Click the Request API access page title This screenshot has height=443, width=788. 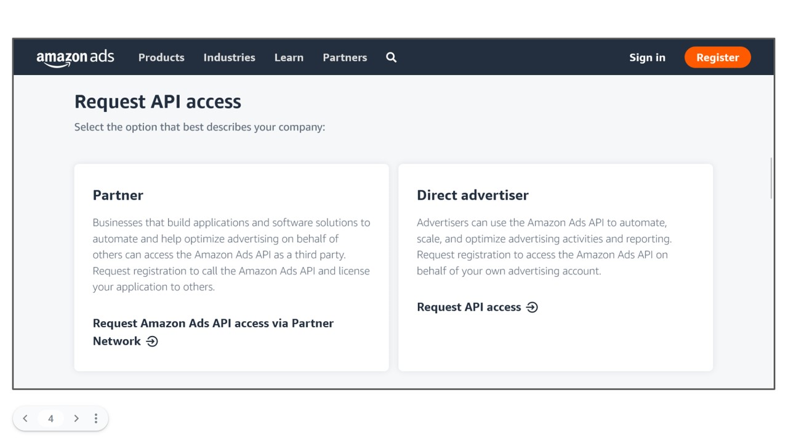[158, 102]
